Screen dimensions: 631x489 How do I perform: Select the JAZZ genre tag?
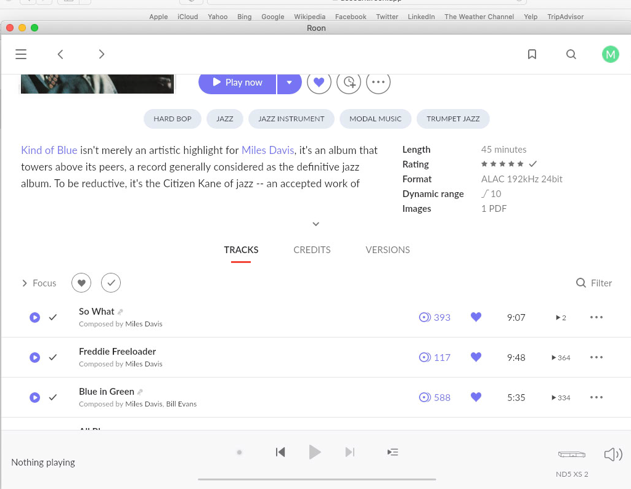click(224, 119)
